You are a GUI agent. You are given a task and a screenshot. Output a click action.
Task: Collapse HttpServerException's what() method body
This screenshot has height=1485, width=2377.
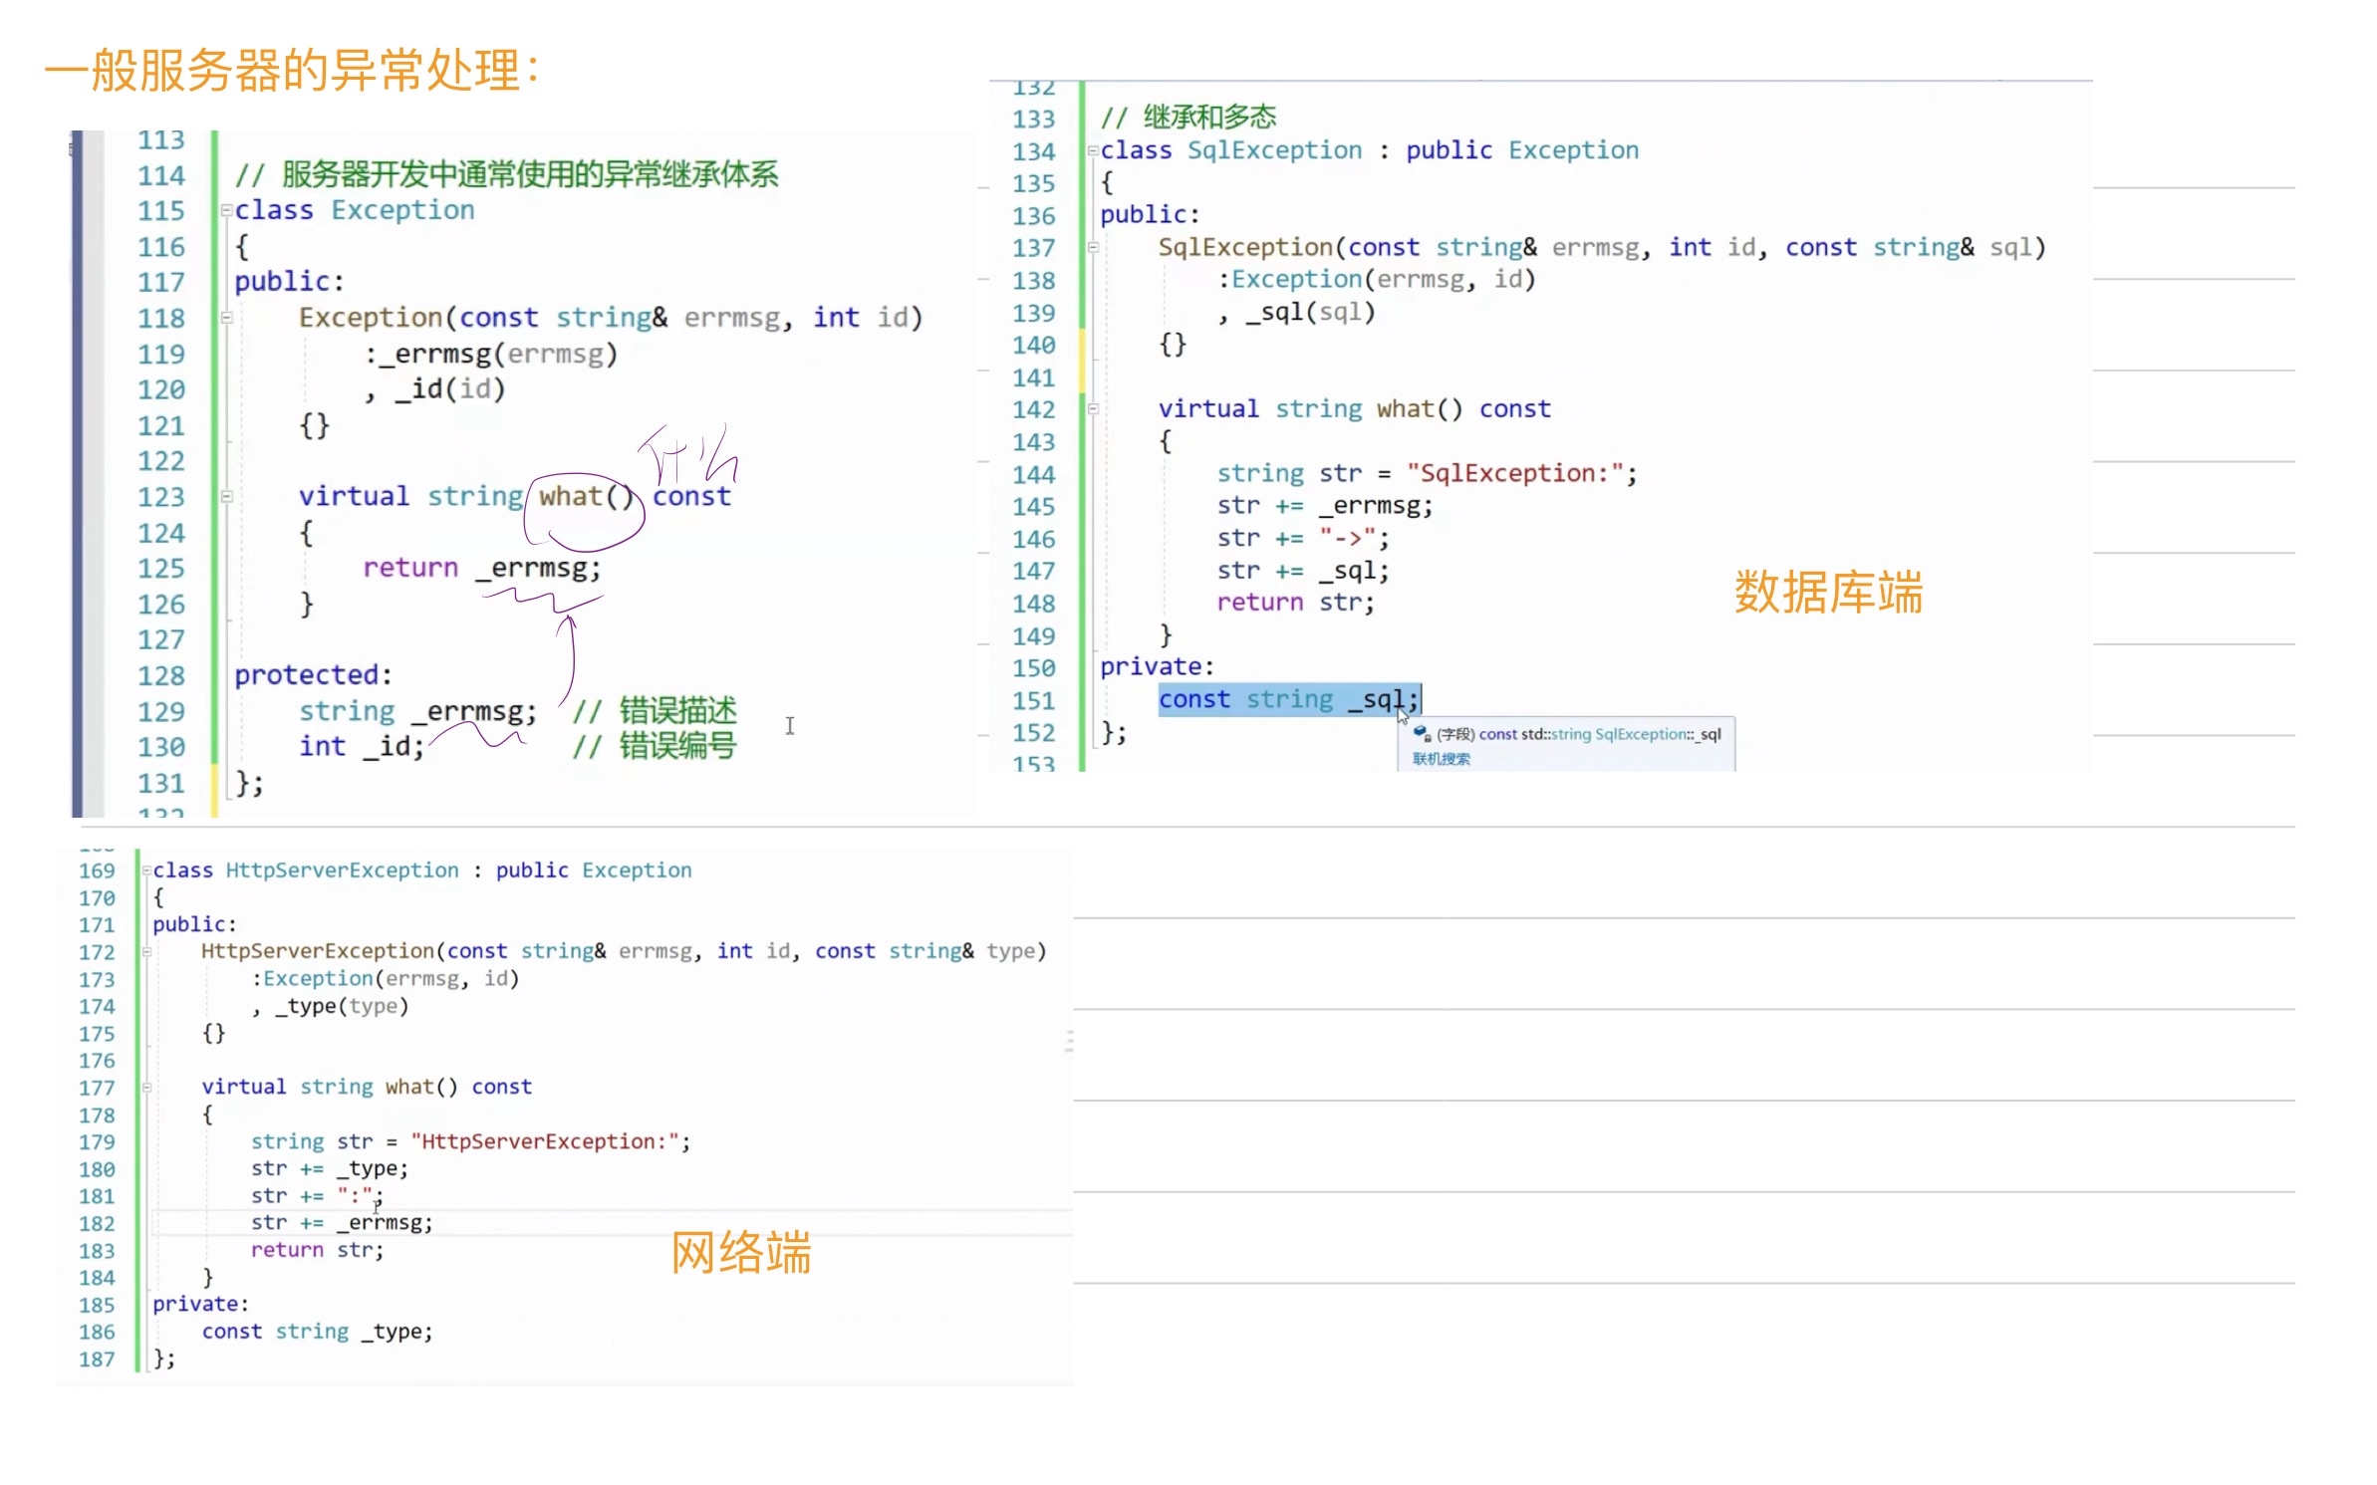click(145, 1088)
